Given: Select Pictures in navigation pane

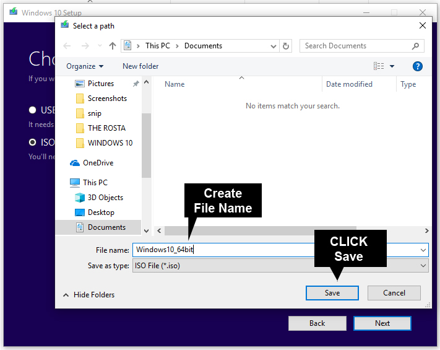Looking at the screenshot, I should tap(101, 84).
